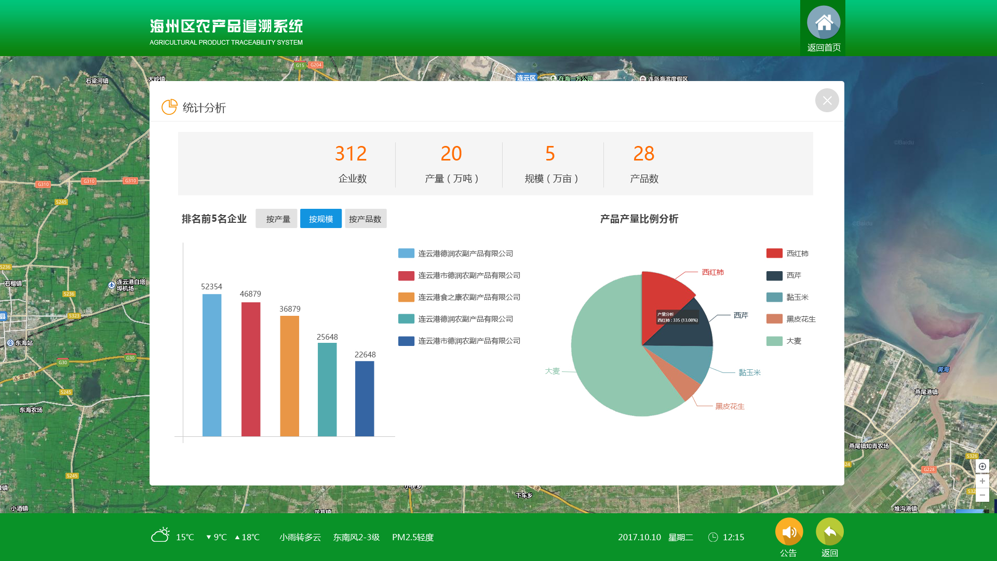Image resolution: width=997 pixels, height=561 pixels.
Task: Click the green return arrow icon
Action: [829, 531]
